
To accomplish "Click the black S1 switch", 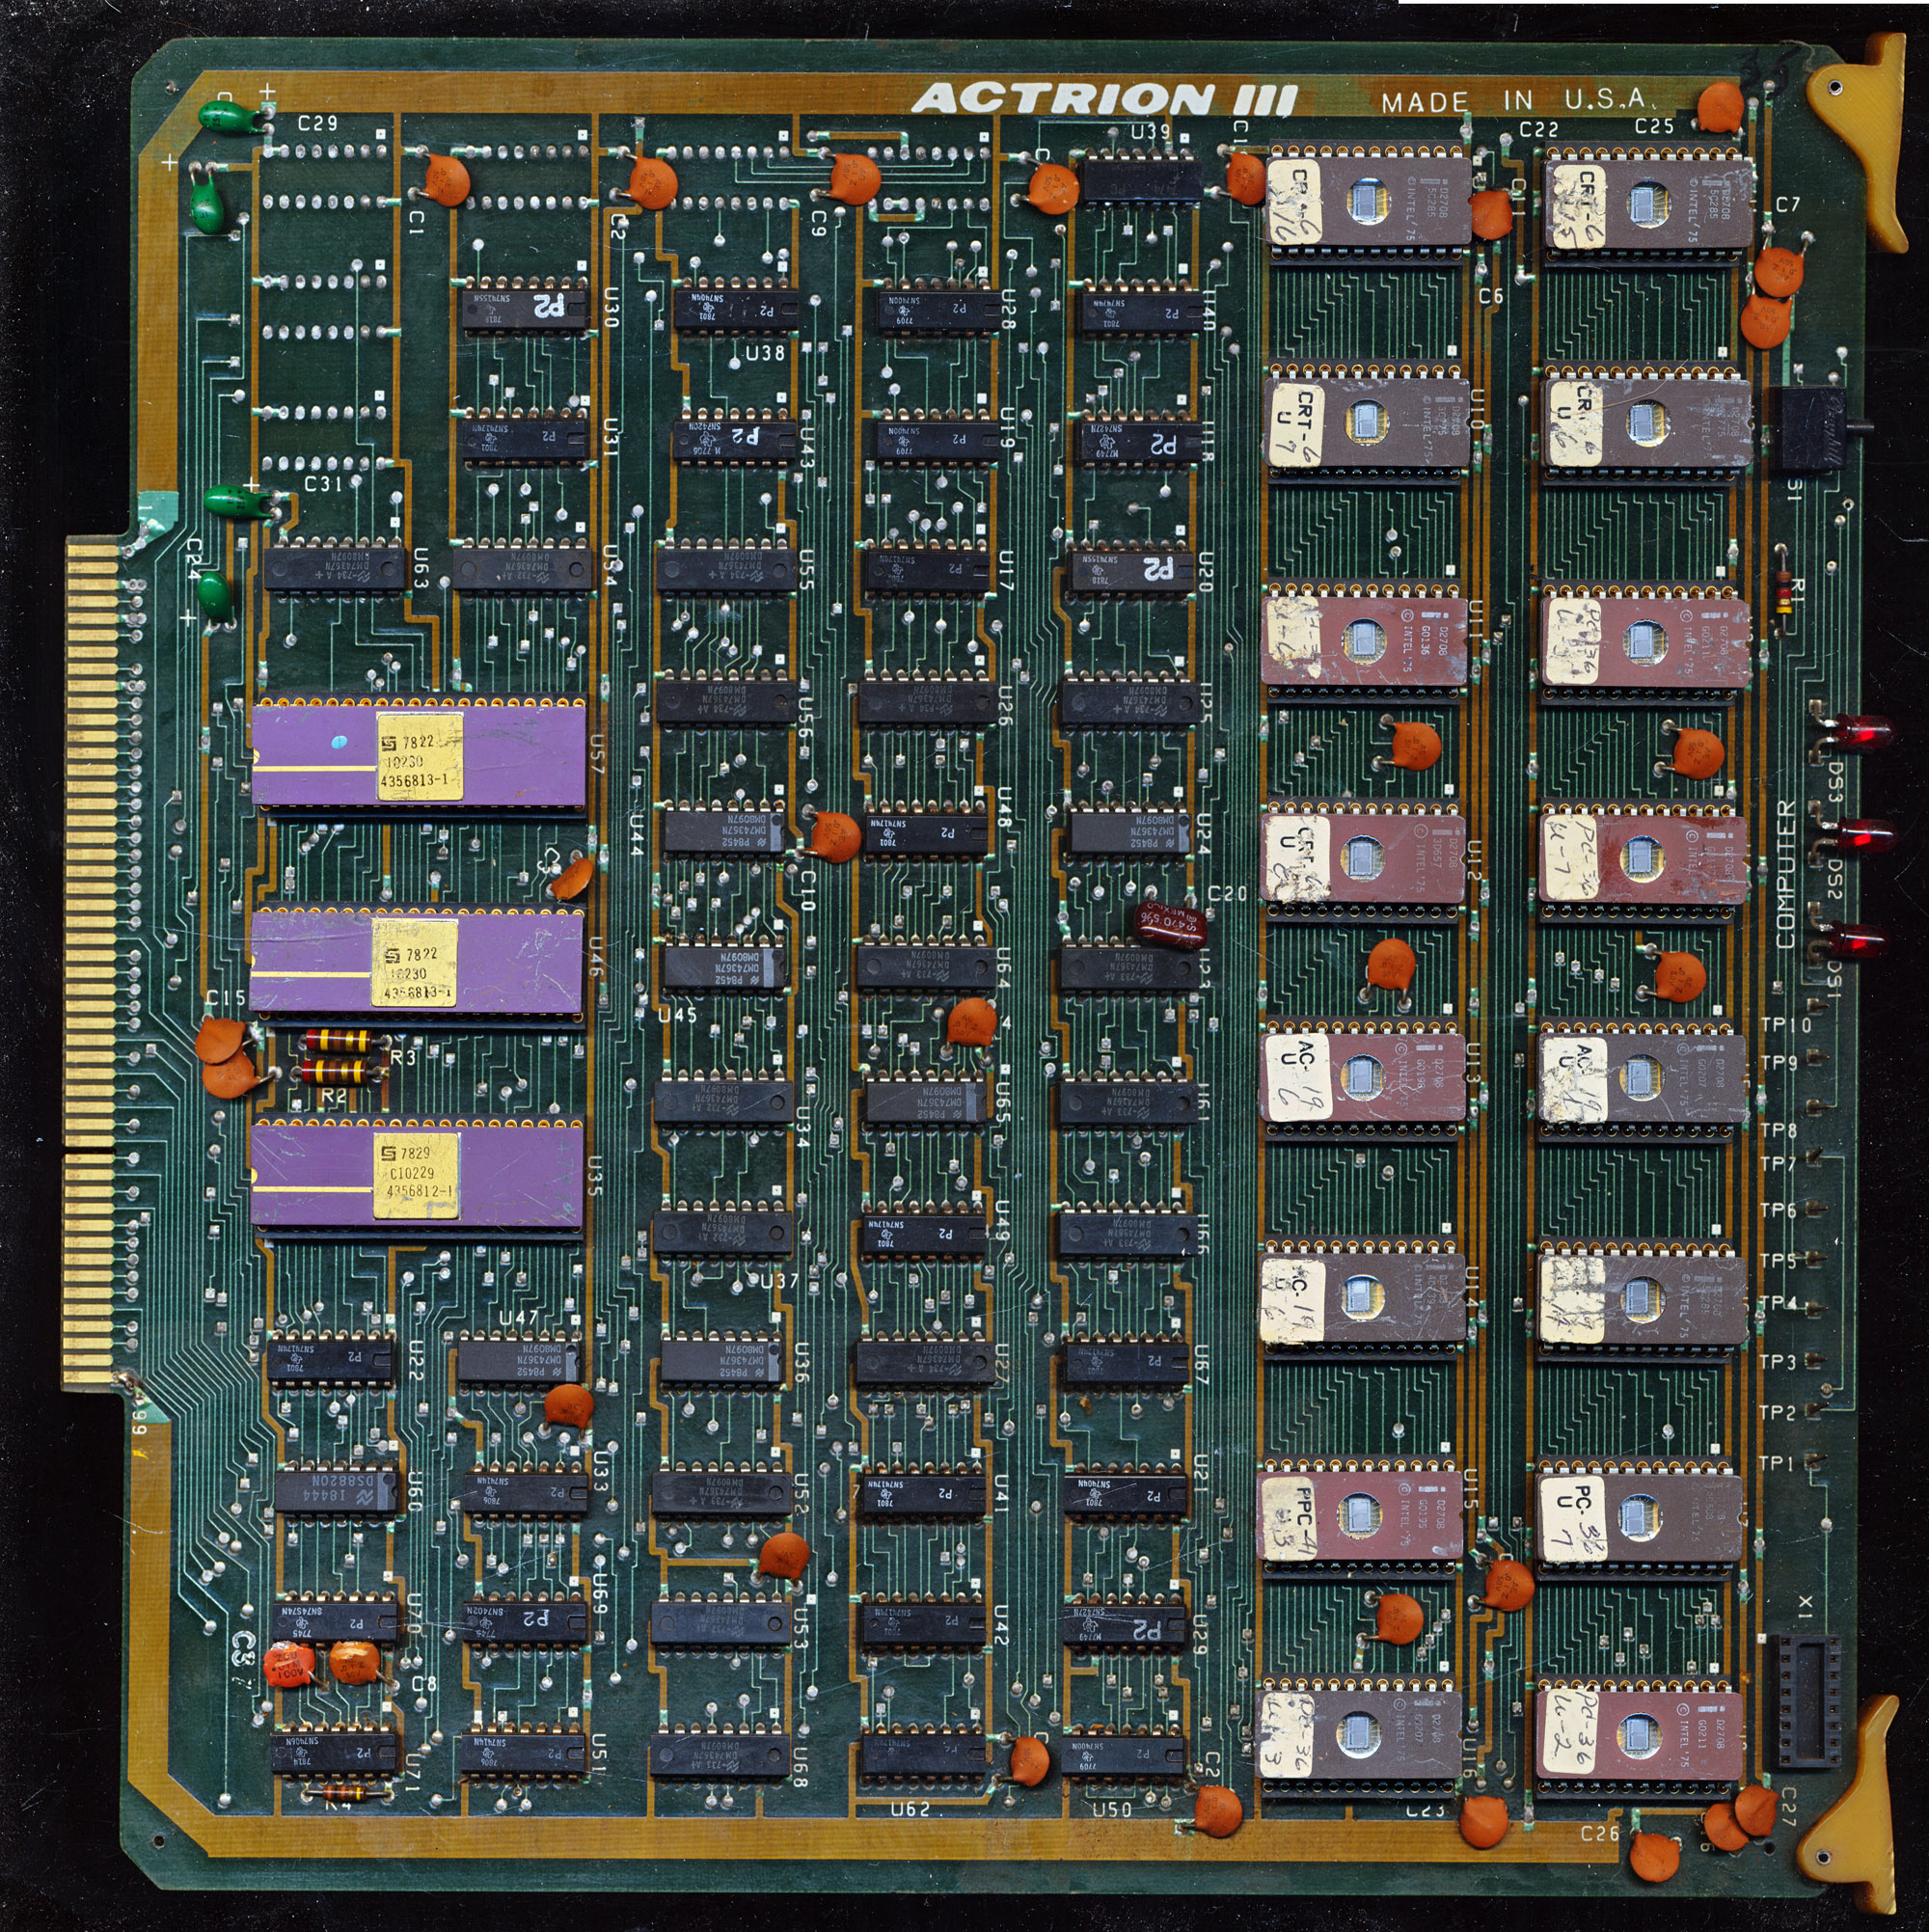I will [x=1812, y=429].
